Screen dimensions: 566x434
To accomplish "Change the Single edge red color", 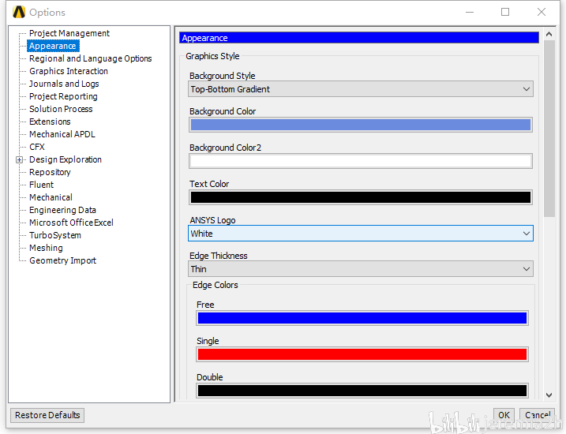I will coord(362,354).
